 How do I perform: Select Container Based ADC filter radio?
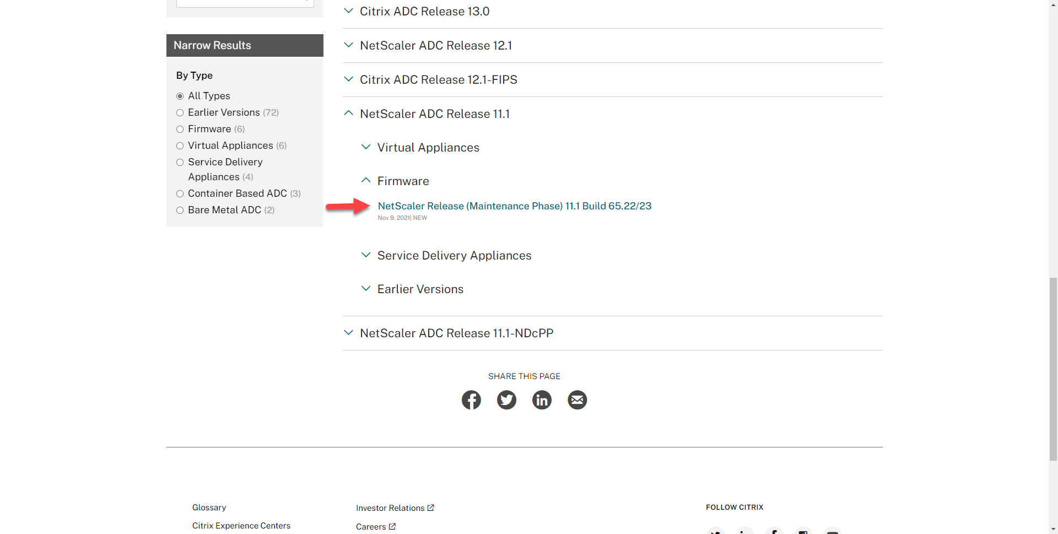pyautogui.click(x=180, y=193)
